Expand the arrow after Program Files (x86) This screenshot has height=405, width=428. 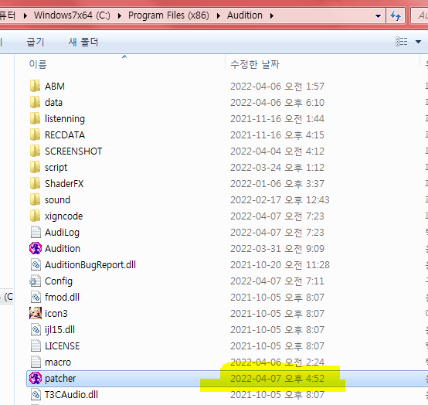point(219,15)
